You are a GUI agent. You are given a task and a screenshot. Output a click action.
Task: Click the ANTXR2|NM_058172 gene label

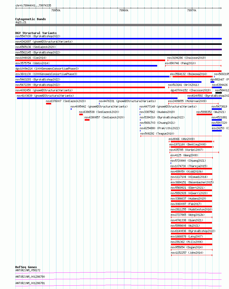click(x=28, y=270)
